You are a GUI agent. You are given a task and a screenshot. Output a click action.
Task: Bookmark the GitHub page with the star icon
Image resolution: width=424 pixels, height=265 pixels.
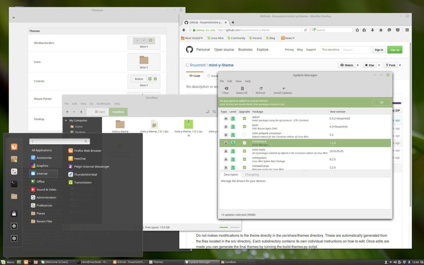click(357, 30)
